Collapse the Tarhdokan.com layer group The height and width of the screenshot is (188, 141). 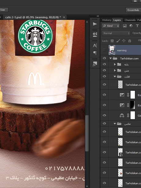coord(110,58)
